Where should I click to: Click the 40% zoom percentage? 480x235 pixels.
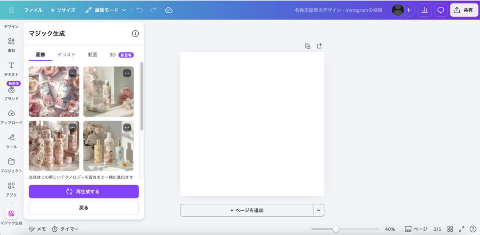pyautogui.click(x=390, y=229)
